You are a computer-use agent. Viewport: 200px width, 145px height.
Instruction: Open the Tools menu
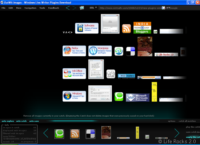[x=42, y=8]
